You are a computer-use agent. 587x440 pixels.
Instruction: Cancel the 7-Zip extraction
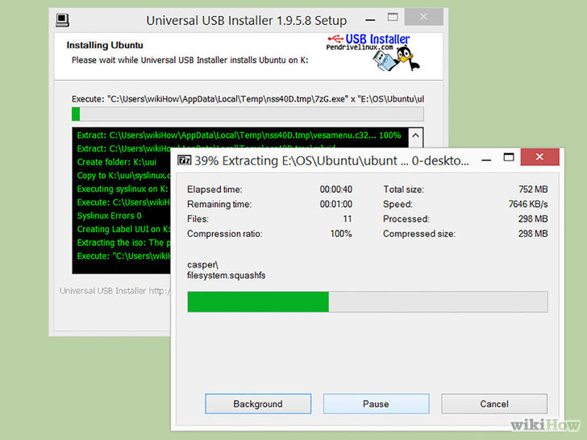[x=494, y=404]
